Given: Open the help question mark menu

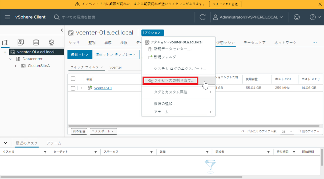Looking at the screenshot, I should tap(315, 17).
